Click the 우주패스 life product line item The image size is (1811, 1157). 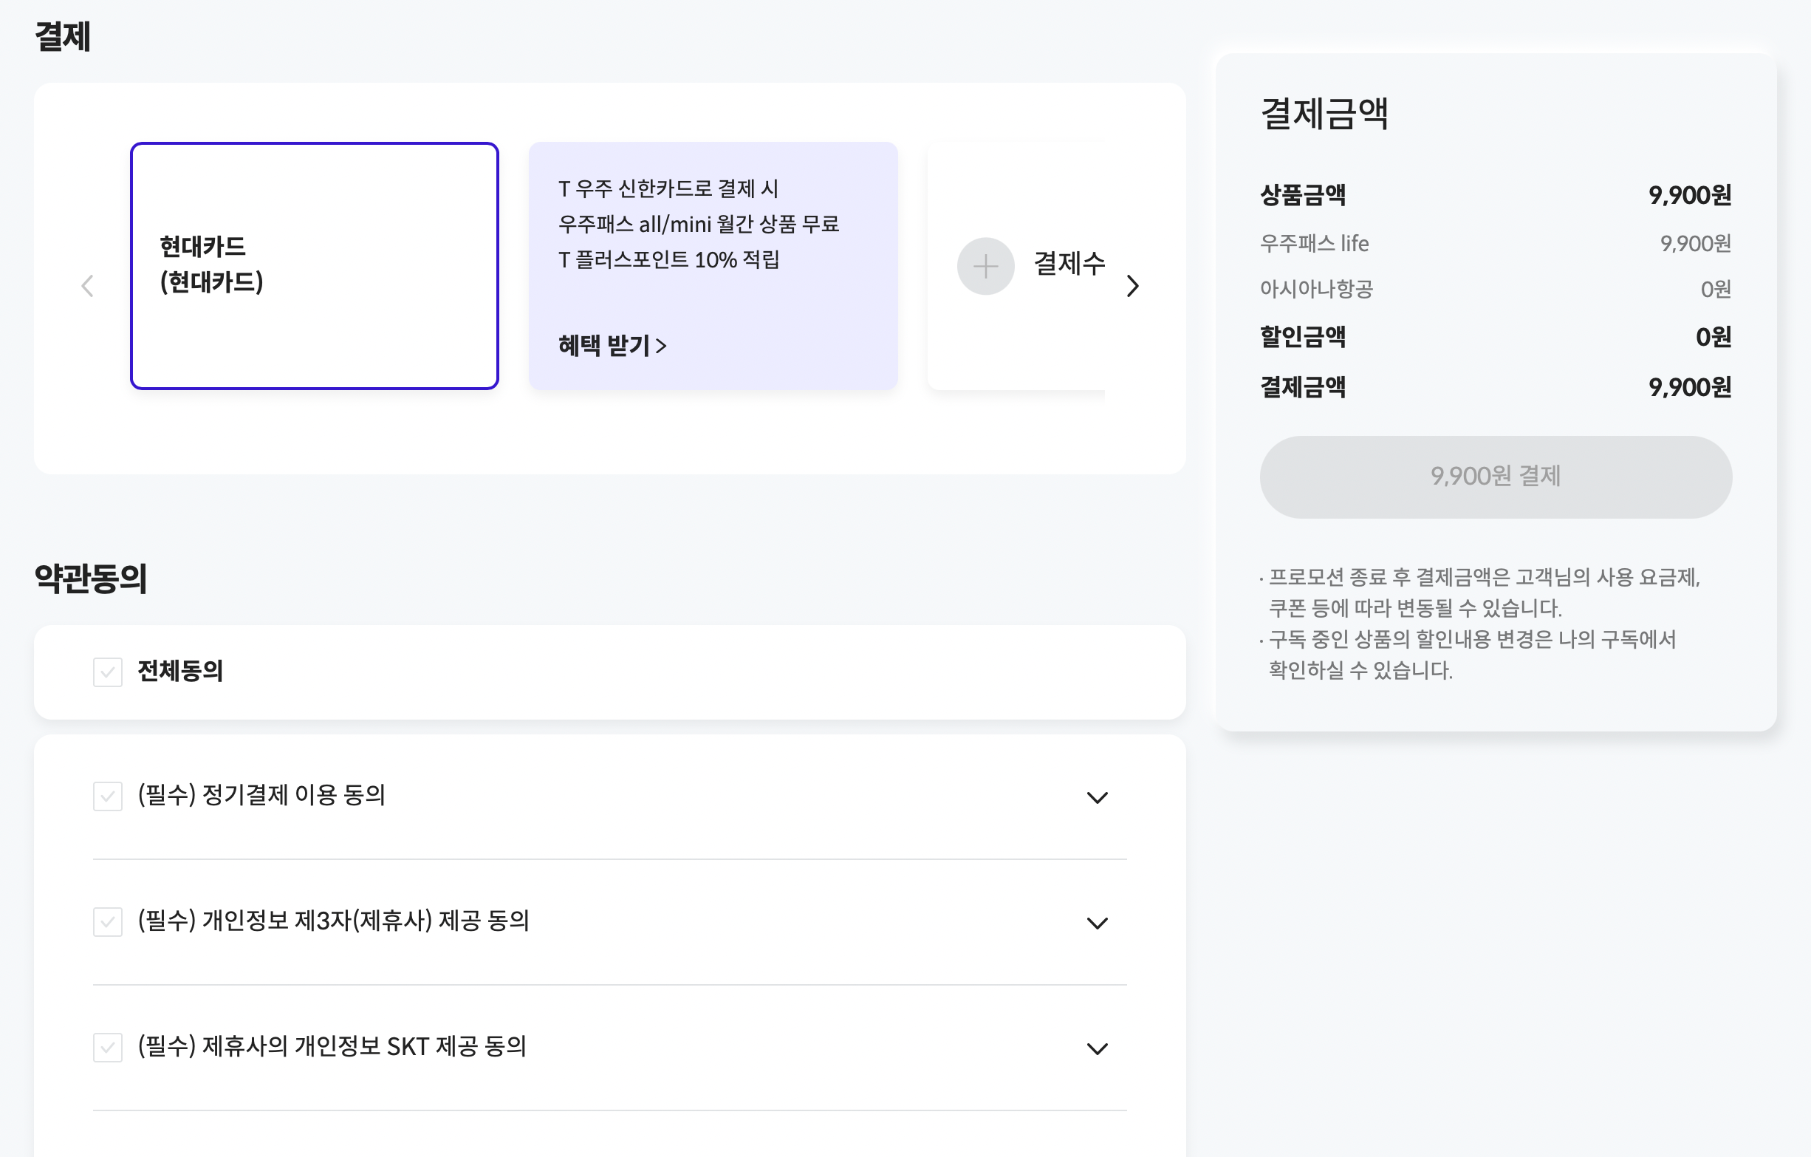(x=1315, y=243)
